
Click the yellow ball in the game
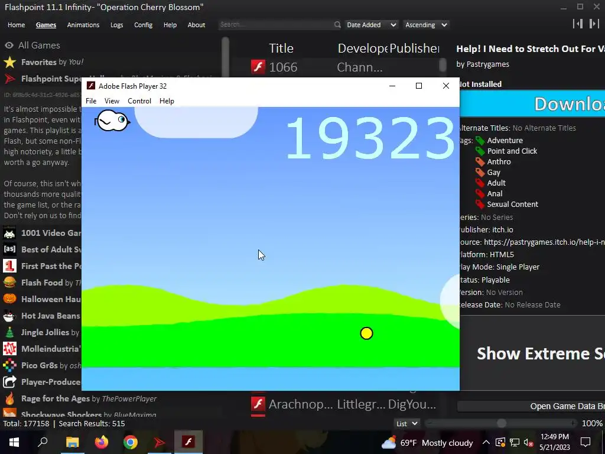pyautogui.click(x=366, y=333)
